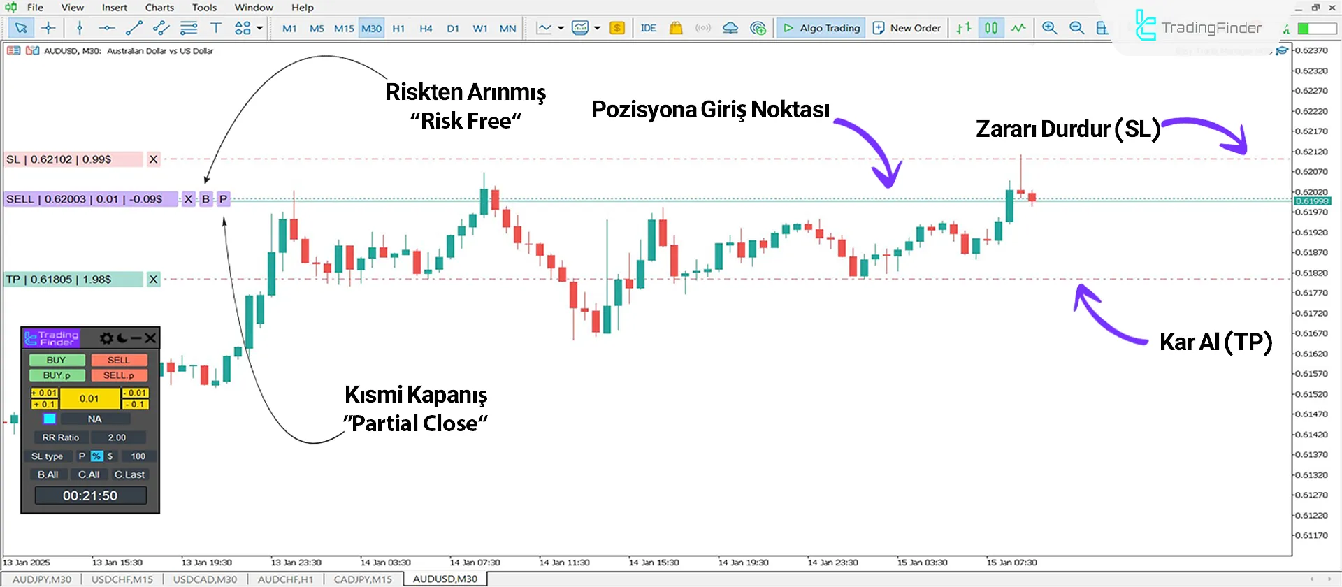Screen dimensions: 1342x587
Task: Switch to bar chart view
Action: click(964, 28)
